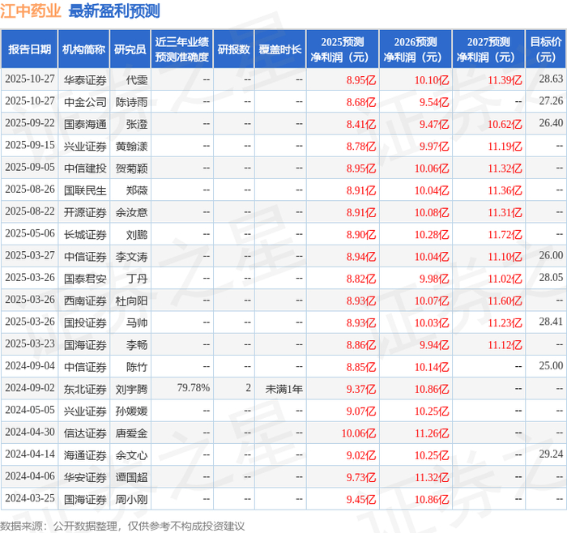Click analyst name 李畅

137,345
